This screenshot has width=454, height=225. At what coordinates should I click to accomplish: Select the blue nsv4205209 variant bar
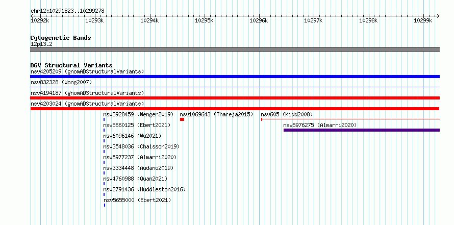tap(235, 77)
